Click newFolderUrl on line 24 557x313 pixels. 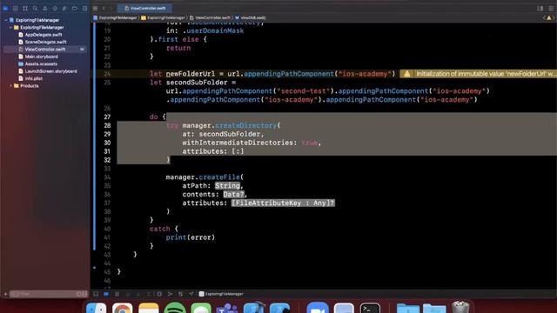pyautogui.click(x=190, y=74)
